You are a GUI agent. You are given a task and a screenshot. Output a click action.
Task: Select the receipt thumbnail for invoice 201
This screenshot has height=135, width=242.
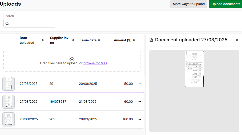tap(9, 119)
